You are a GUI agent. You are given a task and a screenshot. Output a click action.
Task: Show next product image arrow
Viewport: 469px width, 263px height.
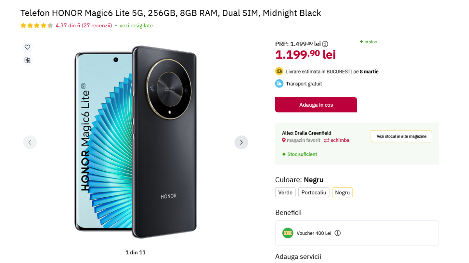point(241,142)
